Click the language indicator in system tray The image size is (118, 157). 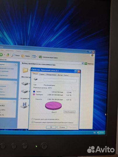click(x=94, y=133)
